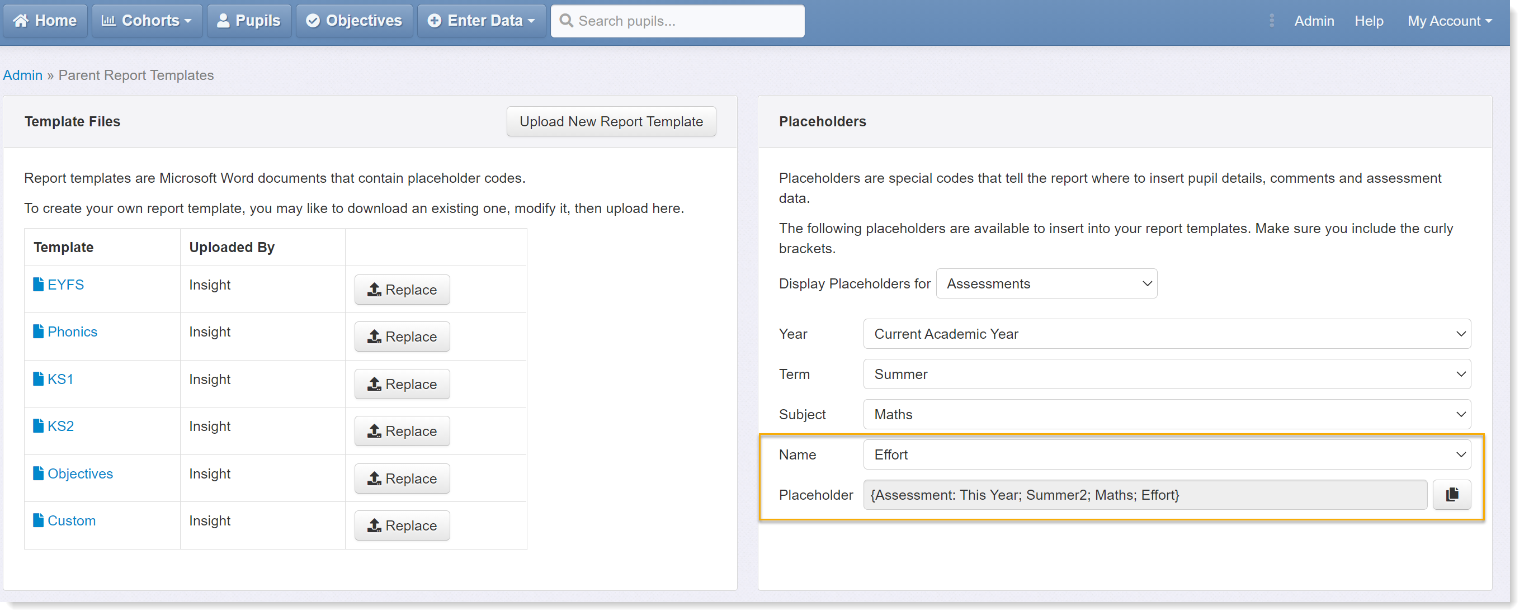Download the Objectives template
Image resolution: width=1524 pixels, height=616 pixels.
click(x=80, y=473)
